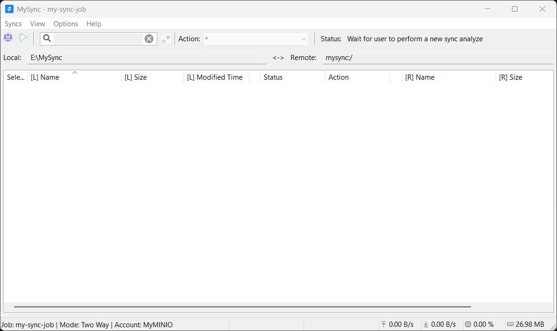This screenshot has height=331, width=557.
Task: Click the MySync app icon in title bar
Action: click(x=9, y=9)
